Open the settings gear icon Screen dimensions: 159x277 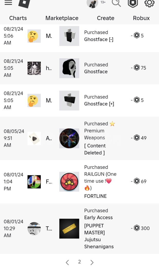[x=149, y=3]
